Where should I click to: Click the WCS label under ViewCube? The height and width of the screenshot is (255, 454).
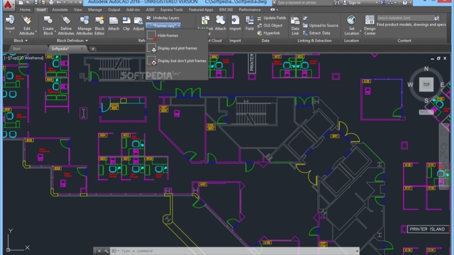424,112
